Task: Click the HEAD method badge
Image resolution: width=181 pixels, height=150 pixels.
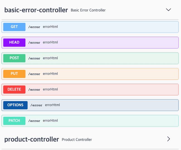Action: pos(14,42)
